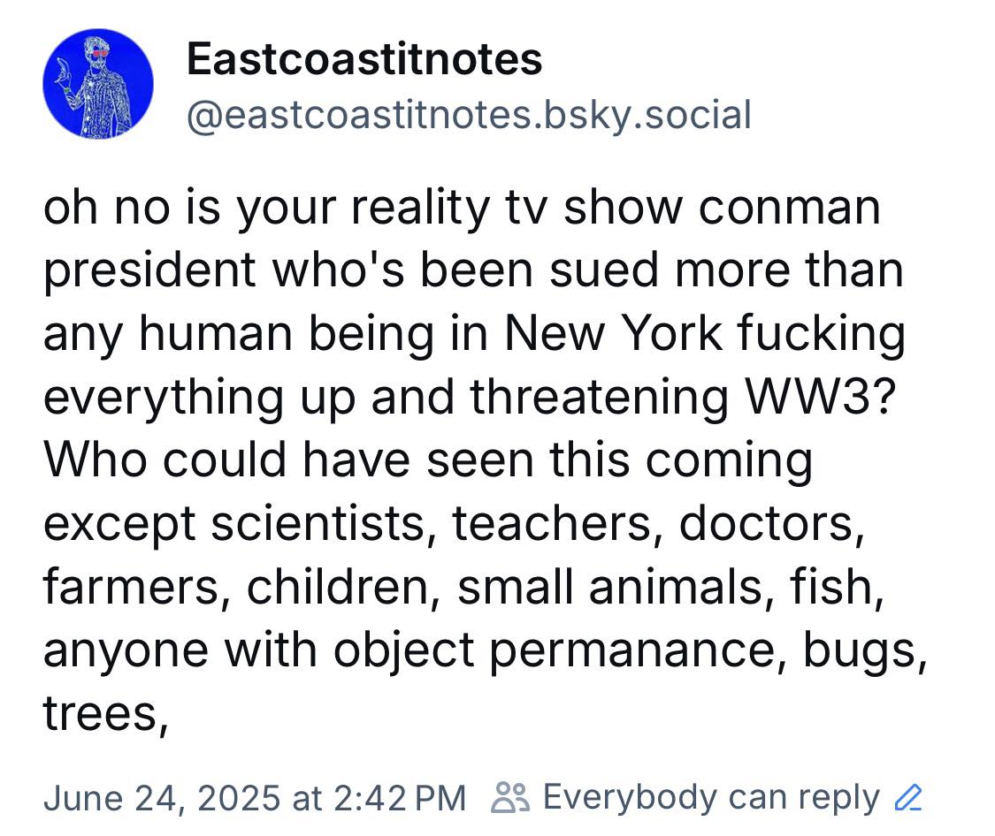
Task: Click the pencil edit icon beside reply settings
Action: (907, 797)
